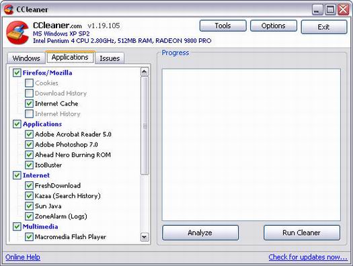Uncheck Adobe Acrobat Reader 5.0 checkbox
The image size is (353, 266).
(x=29, y=134)
